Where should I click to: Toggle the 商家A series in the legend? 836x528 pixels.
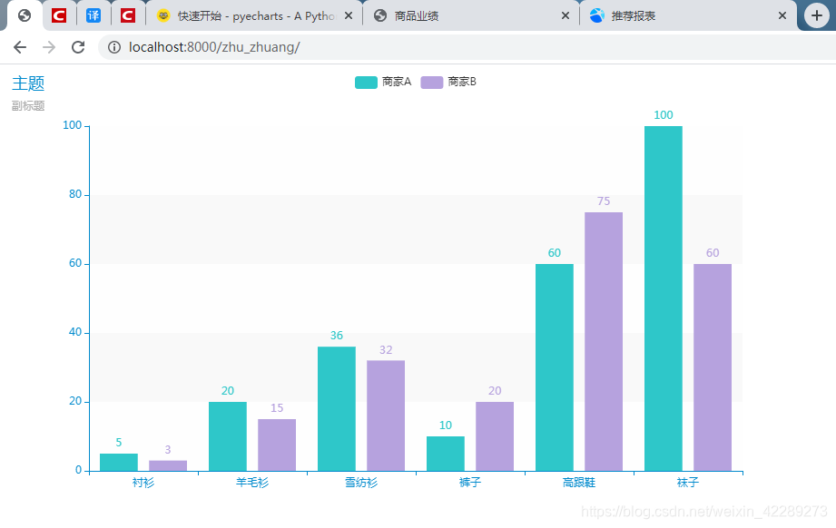click(381, 82)
